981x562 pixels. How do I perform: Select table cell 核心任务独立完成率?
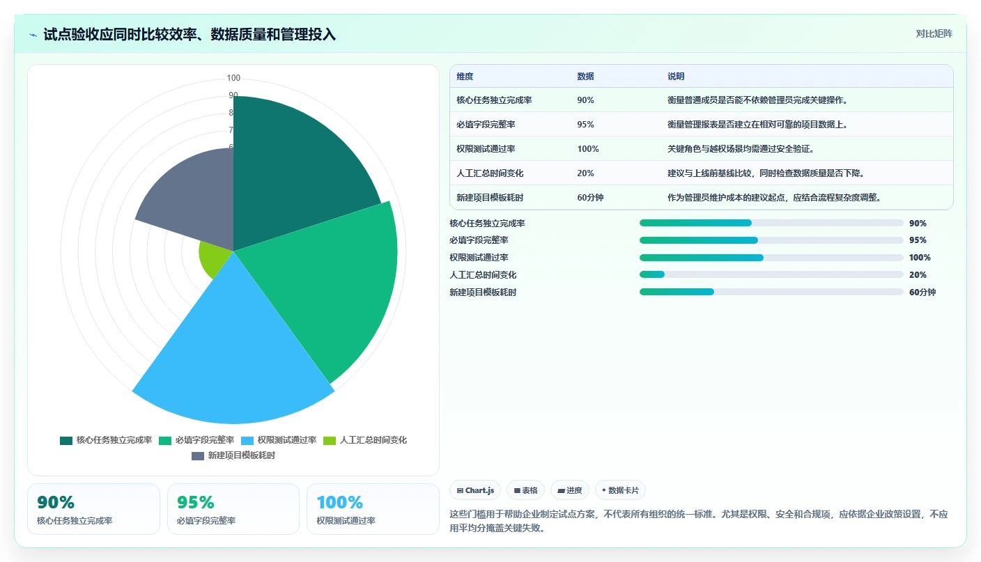pyautogui.click(x=494, y=100)
